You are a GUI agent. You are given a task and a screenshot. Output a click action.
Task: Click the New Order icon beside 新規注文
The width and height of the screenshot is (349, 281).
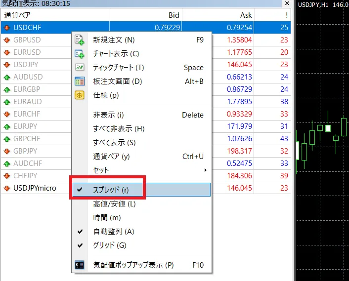click(80, 40)
